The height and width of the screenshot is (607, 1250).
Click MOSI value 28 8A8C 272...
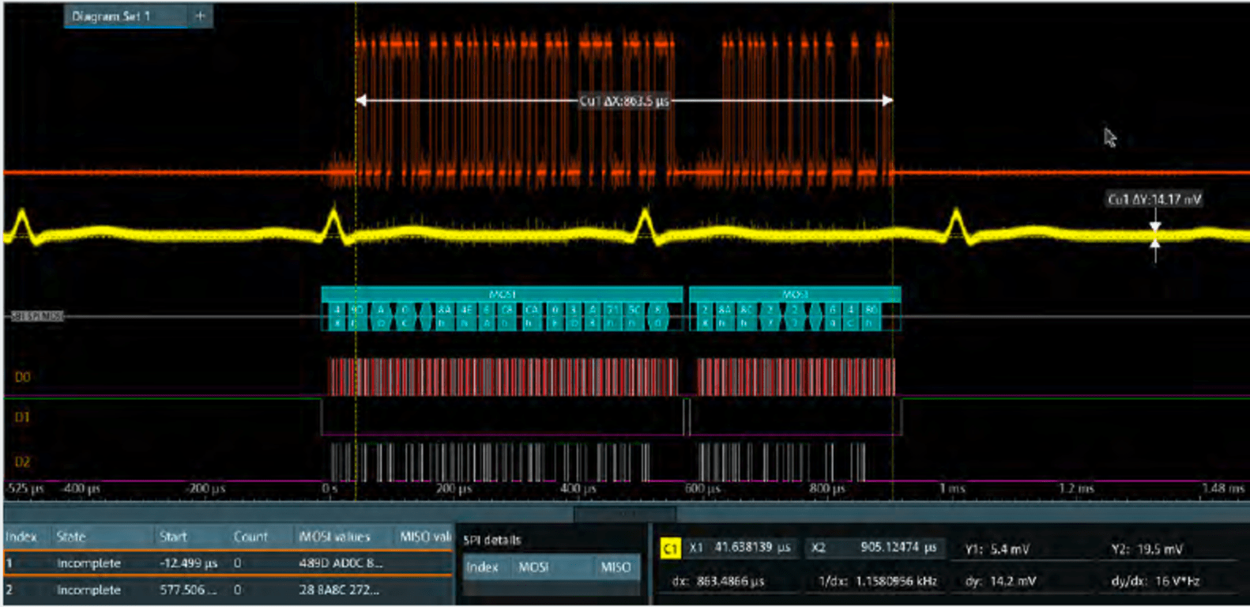coord(339,590)
